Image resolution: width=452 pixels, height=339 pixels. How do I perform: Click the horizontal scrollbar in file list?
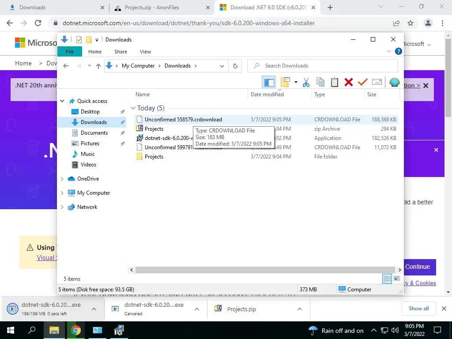(x=265, y=270)
